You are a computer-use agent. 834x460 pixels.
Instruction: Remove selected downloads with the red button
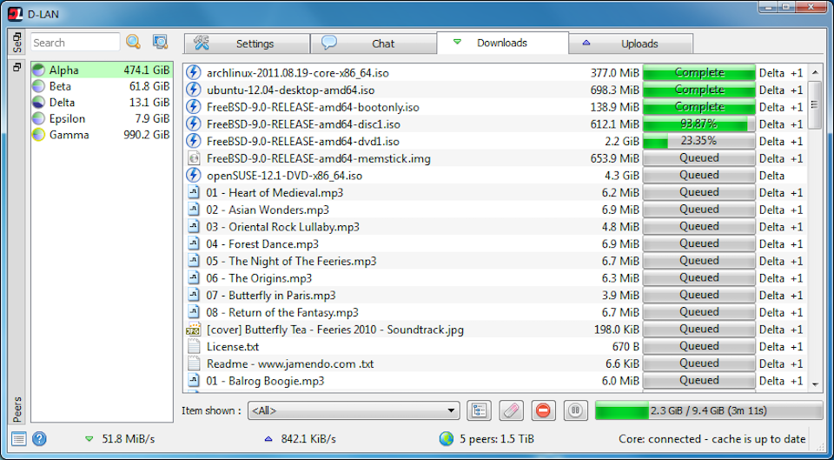coord(544,410)
